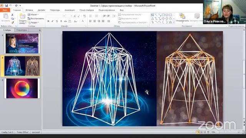Select the five-point star shape
Screen dimensions: 246x138
[170, 22]
